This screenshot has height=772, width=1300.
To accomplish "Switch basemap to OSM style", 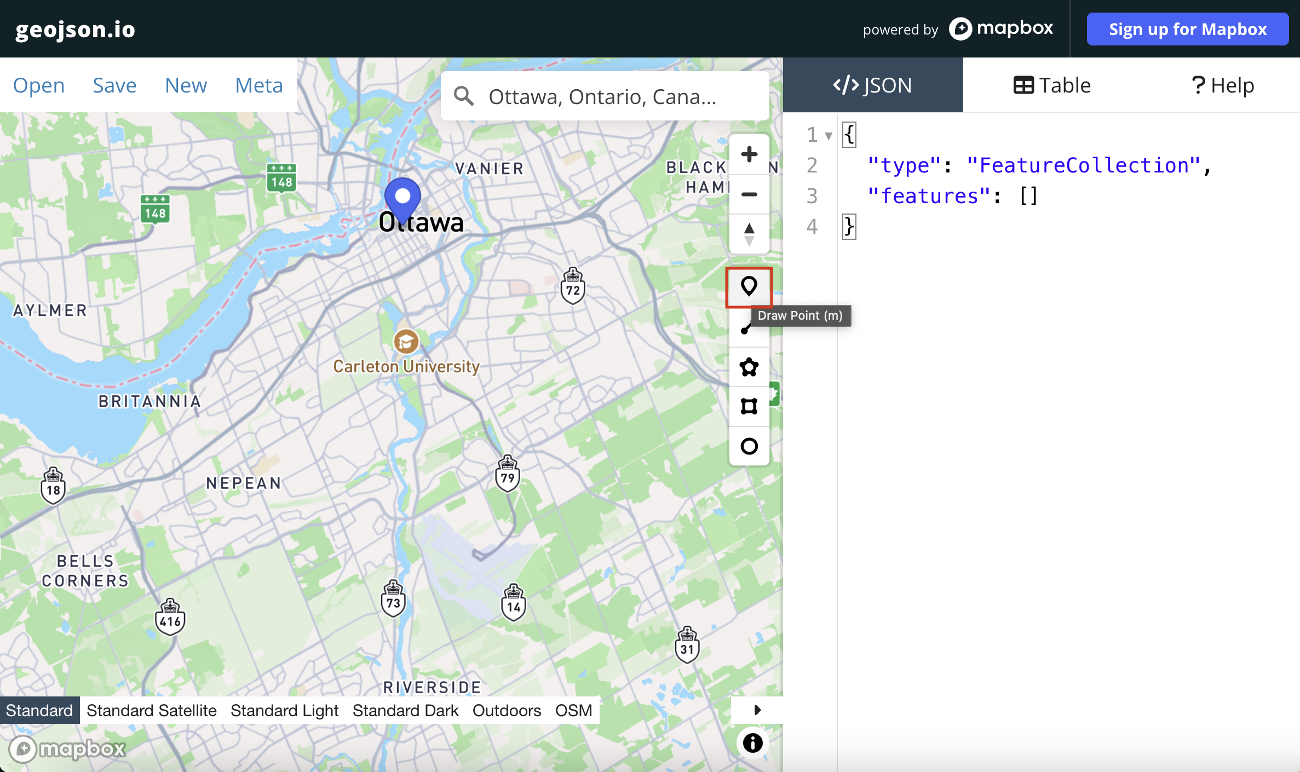I will point(573,710).
